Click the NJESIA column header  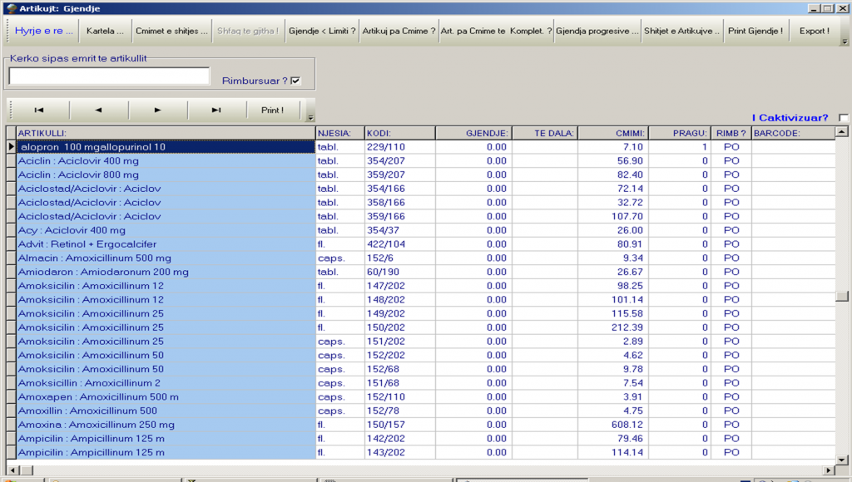coord(340,133)
